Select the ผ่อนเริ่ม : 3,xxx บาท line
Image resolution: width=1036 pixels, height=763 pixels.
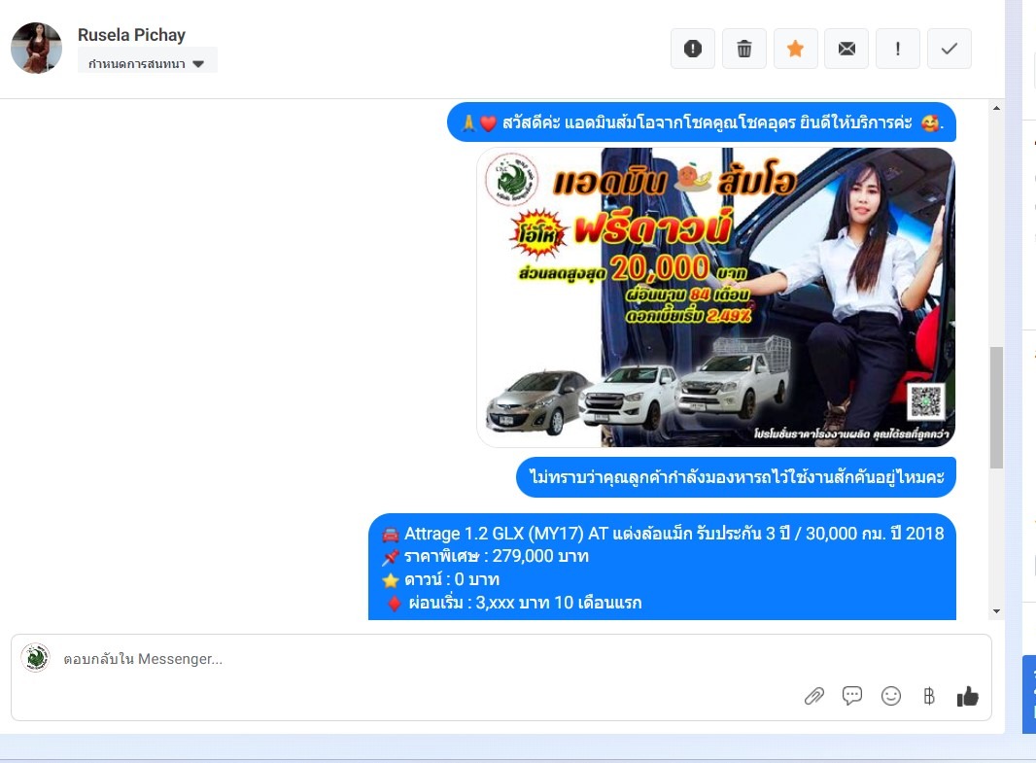tap(513, 603)
